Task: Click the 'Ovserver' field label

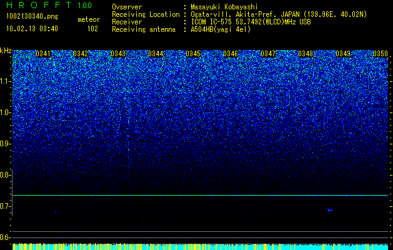Action: pos(127,7)
